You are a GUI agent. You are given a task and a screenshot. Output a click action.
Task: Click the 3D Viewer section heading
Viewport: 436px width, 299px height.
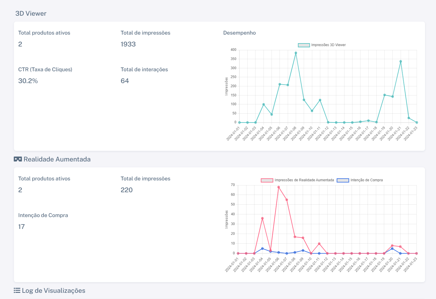point(31,13)
